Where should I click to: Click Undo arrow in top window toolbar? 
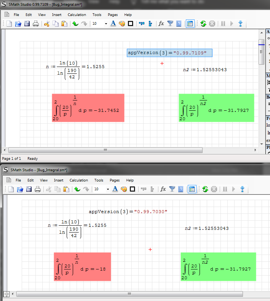pos(75,24)
